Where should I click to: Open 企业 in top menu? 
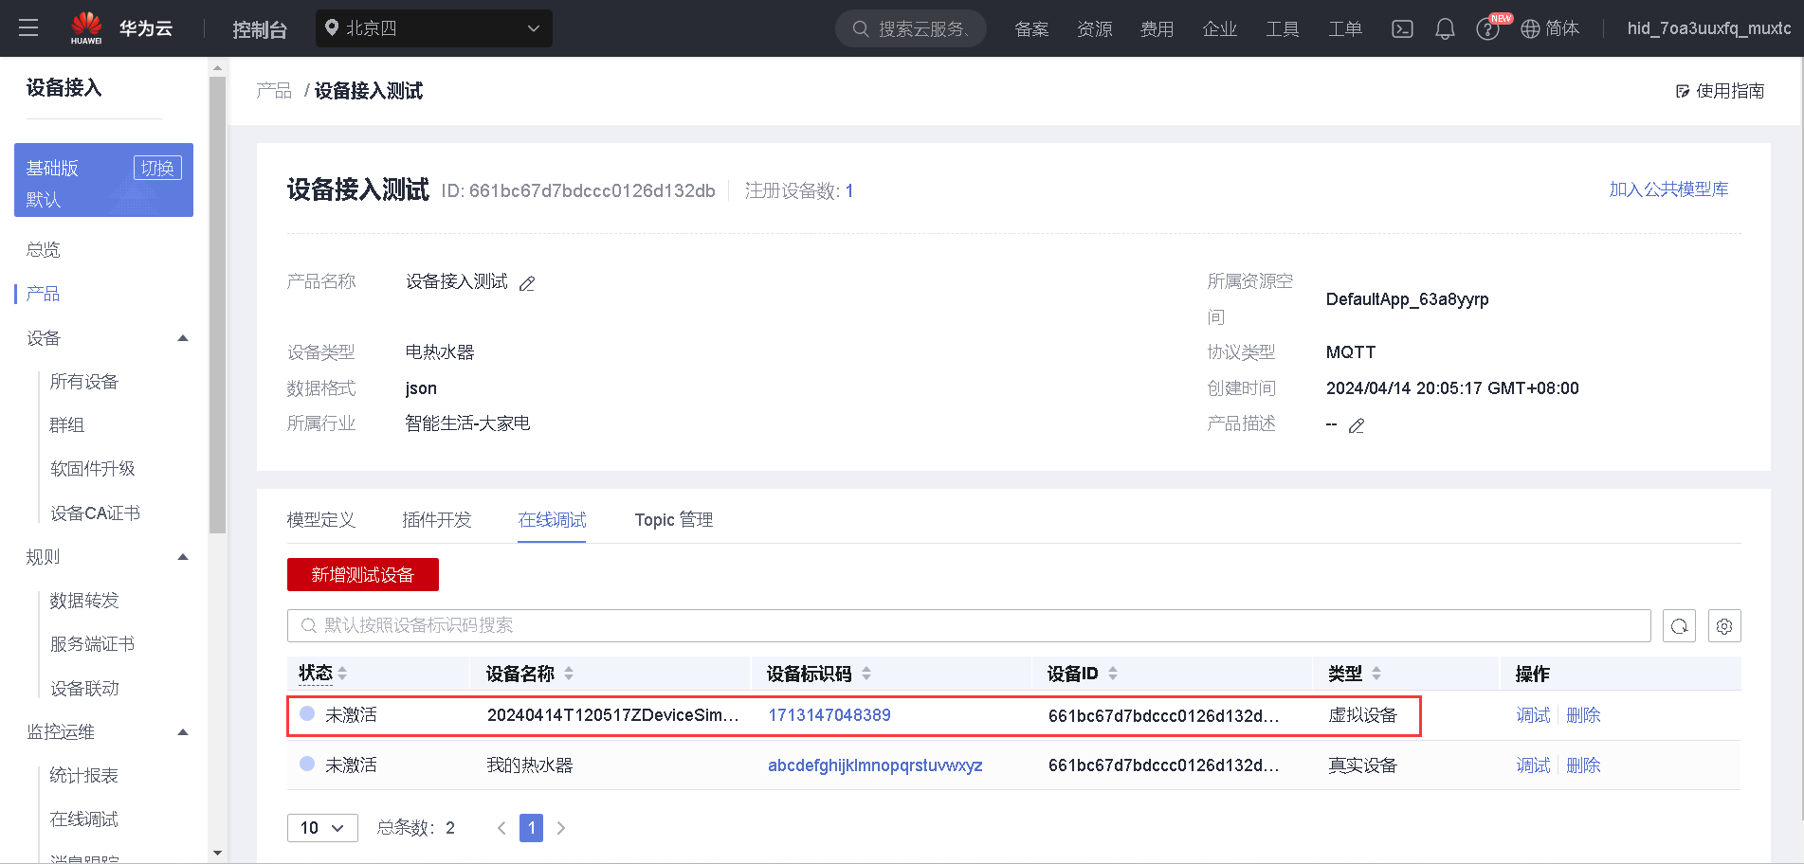click(1220, 29)
